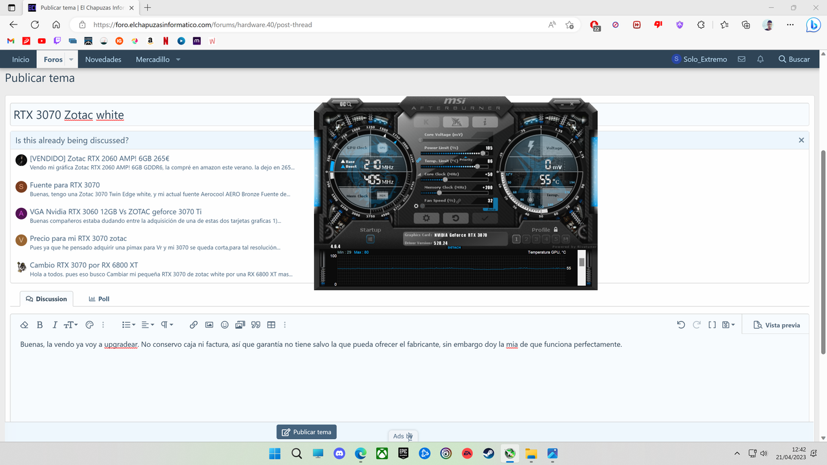Open 'Fuente para RTX 3070' thread
The height and width of the screenshot is (465, 827).
[65, 185]
